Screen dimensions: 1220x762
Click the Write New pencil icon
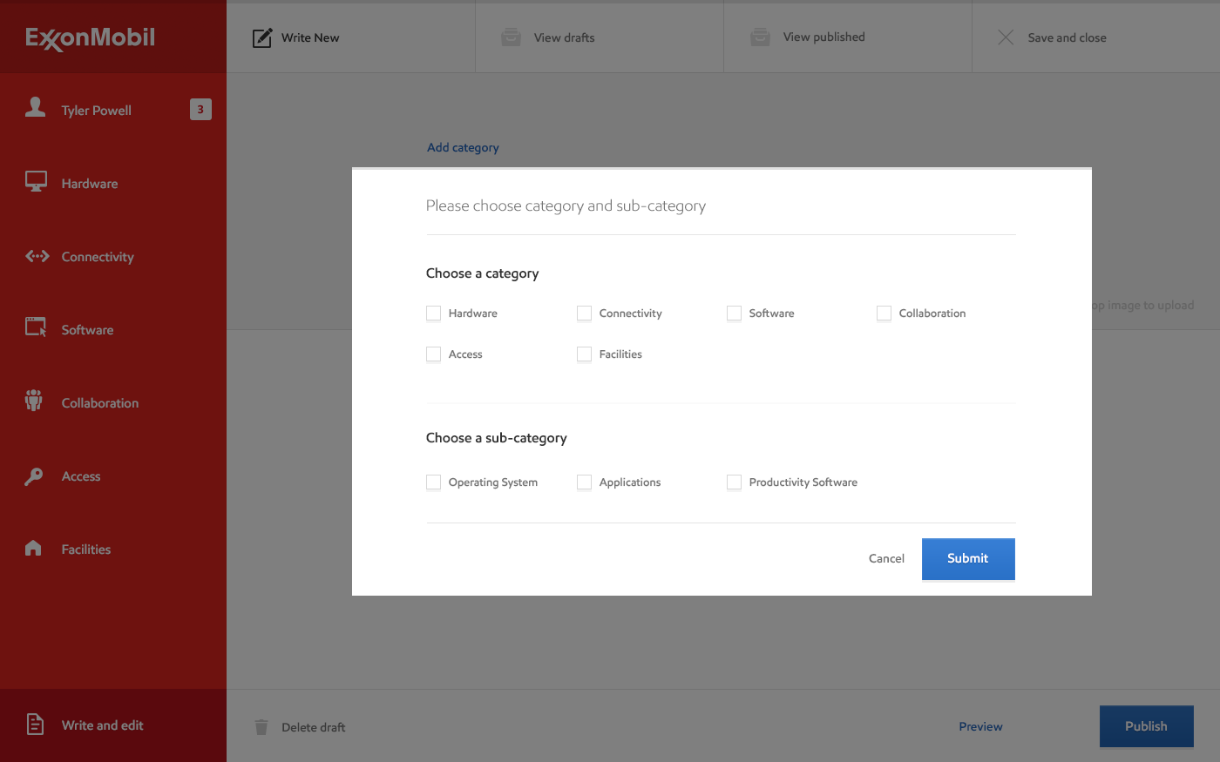261,37
